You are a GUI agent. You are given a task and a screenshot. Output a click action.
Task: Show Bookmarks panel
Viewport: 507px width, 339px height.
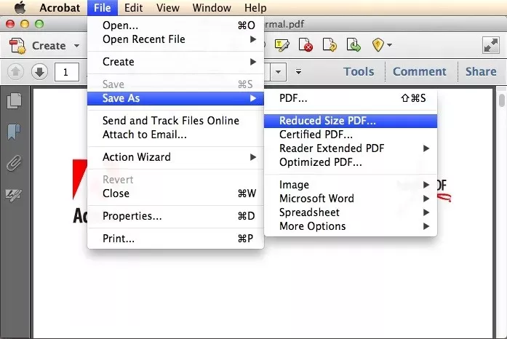(x=14, y=132)
